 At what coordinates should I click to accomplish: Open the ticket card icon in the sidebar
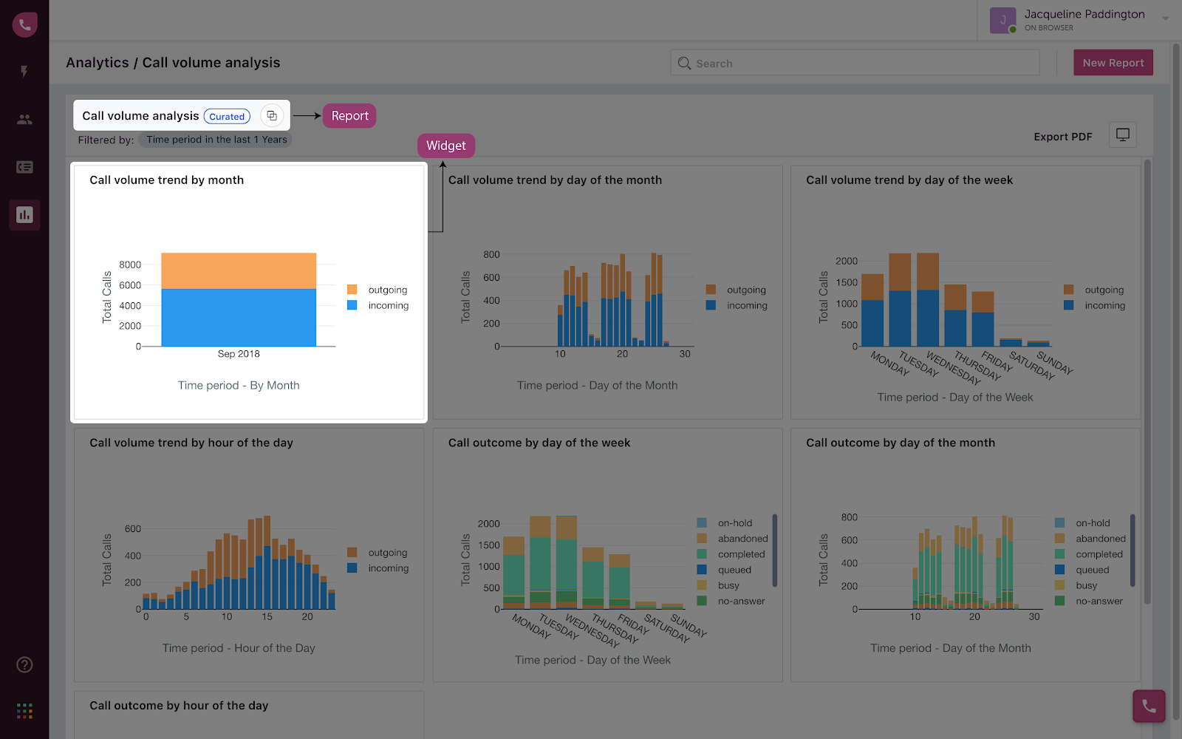(24, 167)
